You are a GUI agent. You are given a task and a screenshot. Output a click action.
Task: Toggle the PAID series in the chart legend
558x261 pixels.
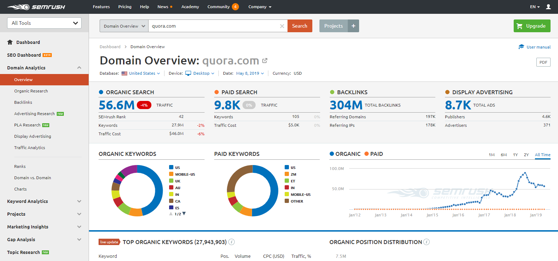374,154
